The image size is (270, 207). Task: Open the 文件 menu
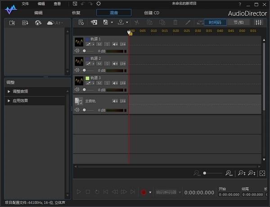pos(25,4)
